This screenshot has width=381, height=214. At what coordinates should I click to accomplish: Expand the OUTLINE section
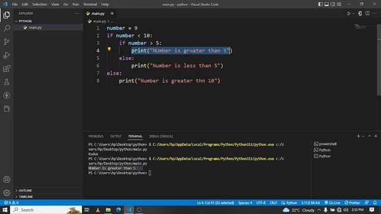coord(24,190)
